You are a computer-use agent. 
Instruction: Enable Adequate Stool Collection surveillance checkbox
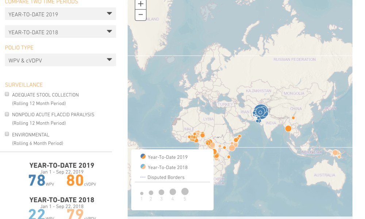pos(7,94)
